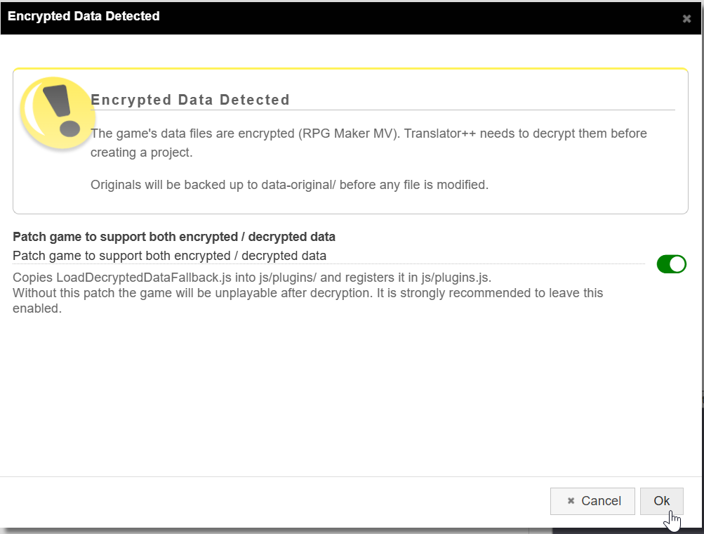Image resolution: width=704 pixels, height=534 pixels.
Task: Click the x icon inside Cancel
Action: pyautogui.click(x=571, y=501)
